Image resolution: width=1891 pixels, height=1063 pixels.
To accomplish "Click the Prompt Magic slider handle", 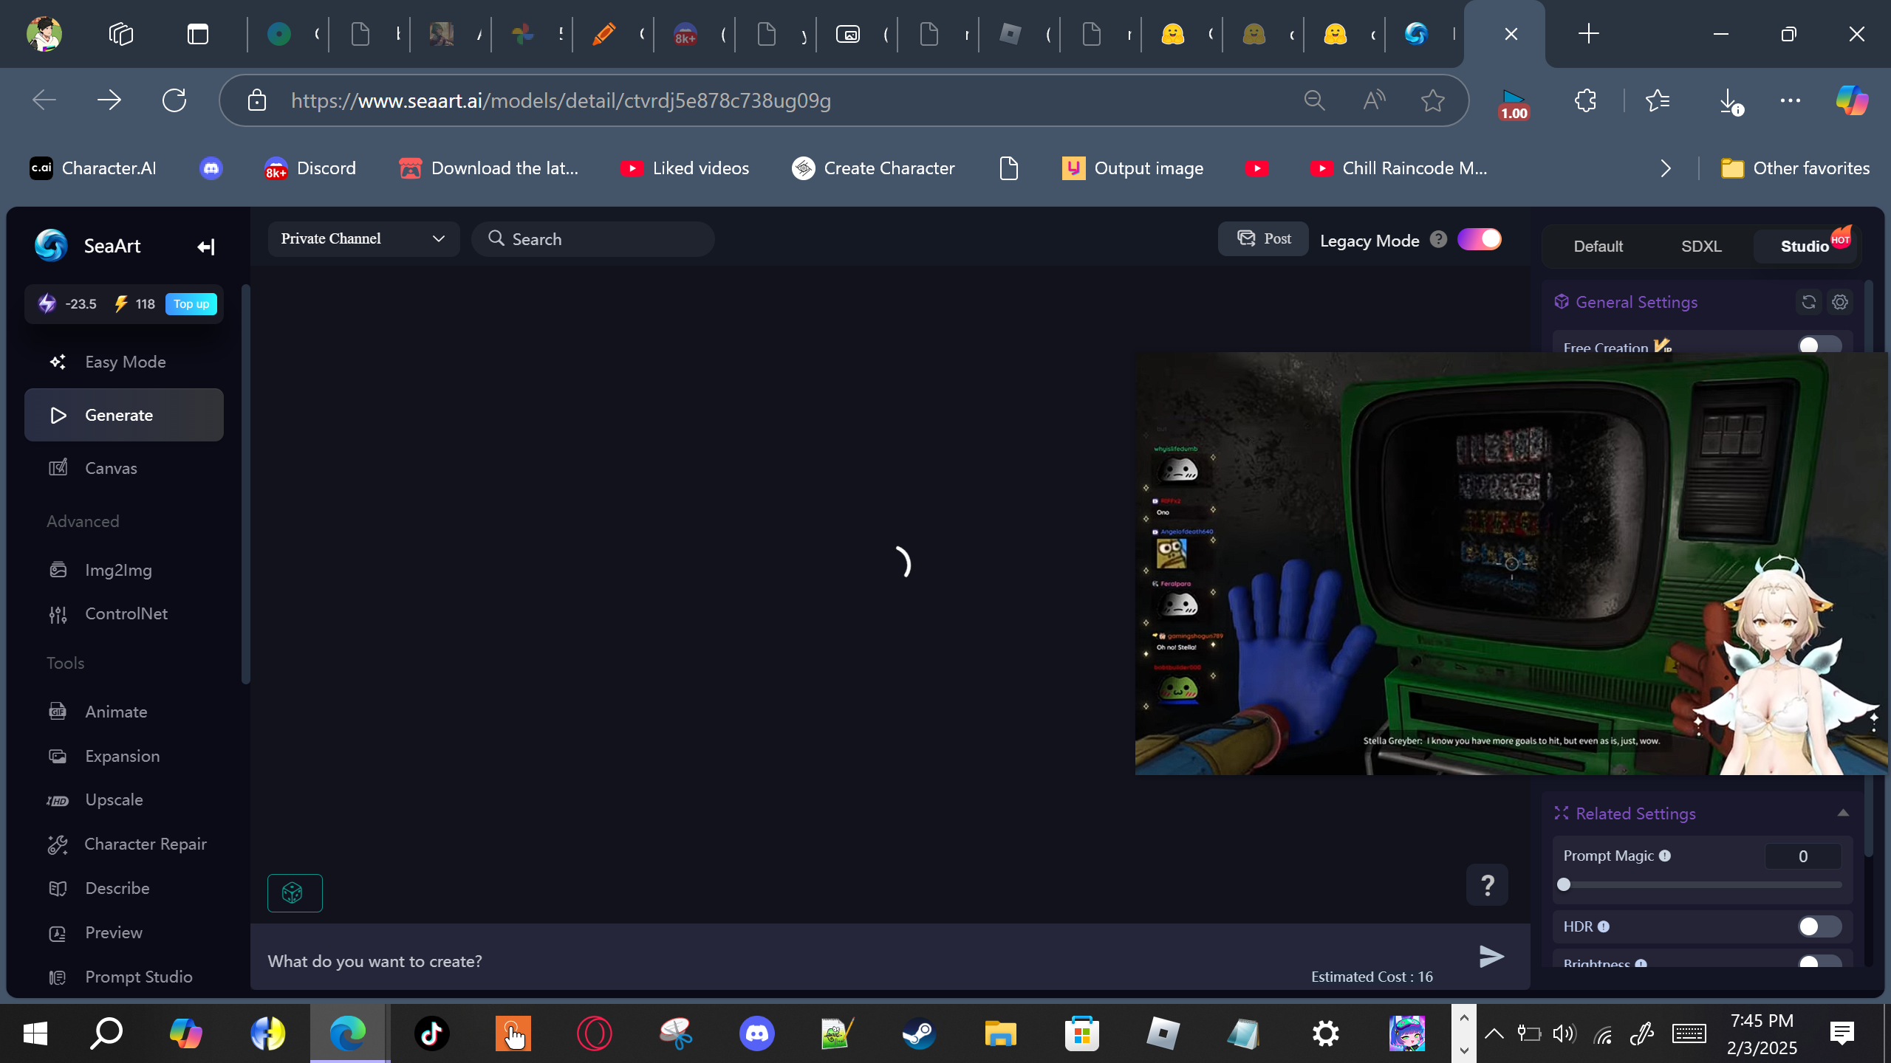I will [1564, 884].
